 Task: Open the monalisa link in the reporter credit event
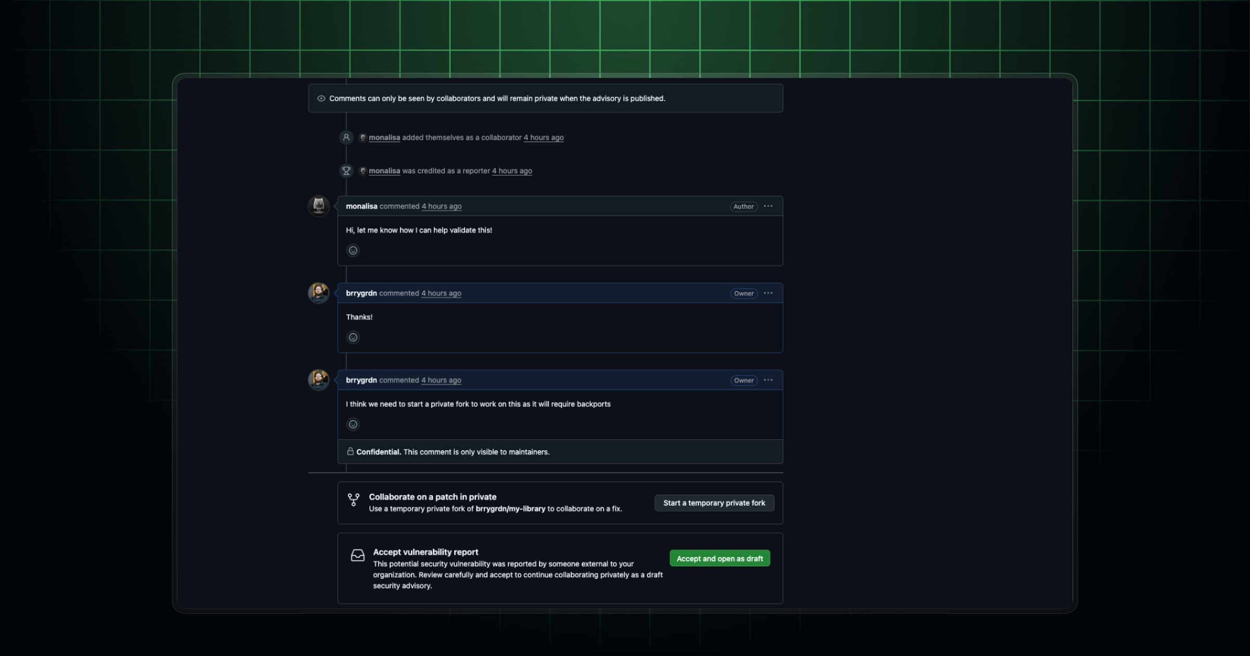pos(384,171)
